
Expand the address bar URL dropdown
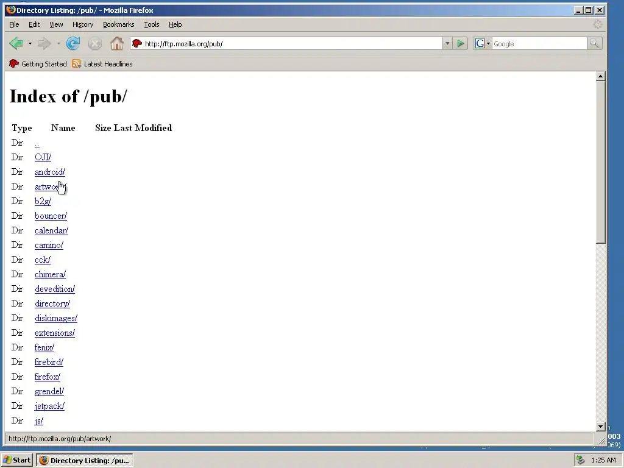pos(447,43)
